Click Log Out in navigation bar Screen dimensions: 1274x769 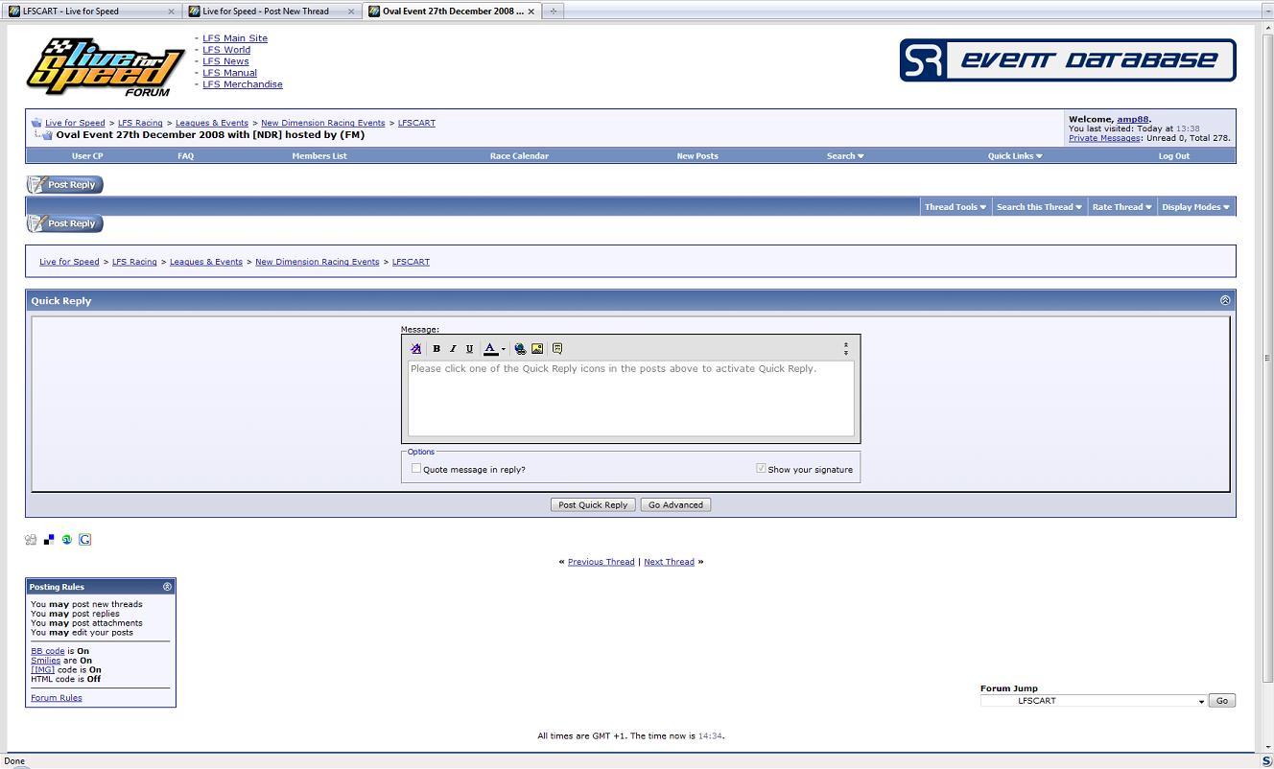point(1174,156)
